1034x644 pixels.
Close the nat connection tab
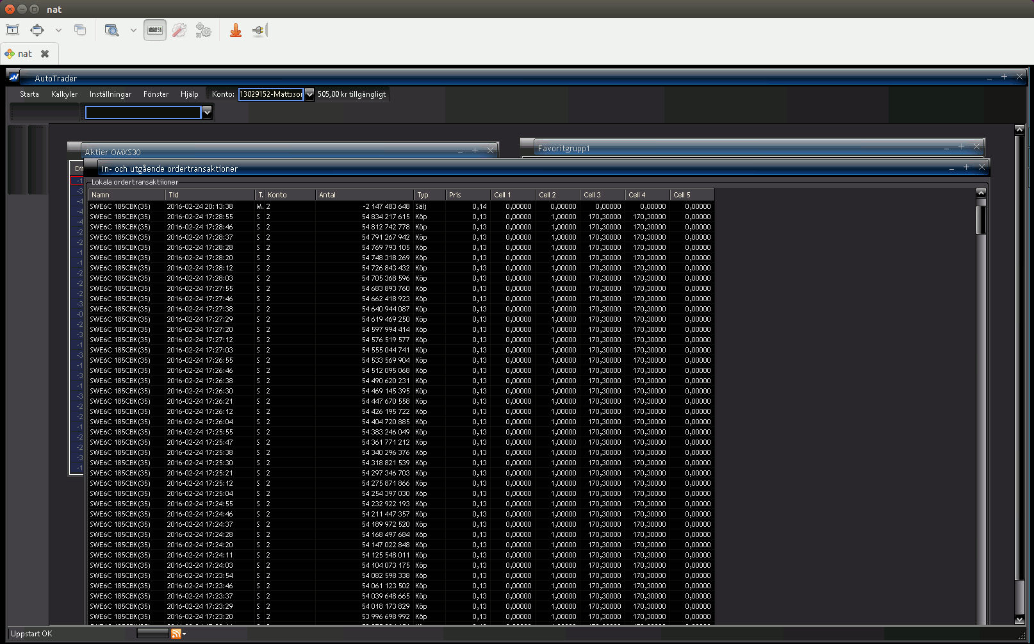[x=45, y=54]
